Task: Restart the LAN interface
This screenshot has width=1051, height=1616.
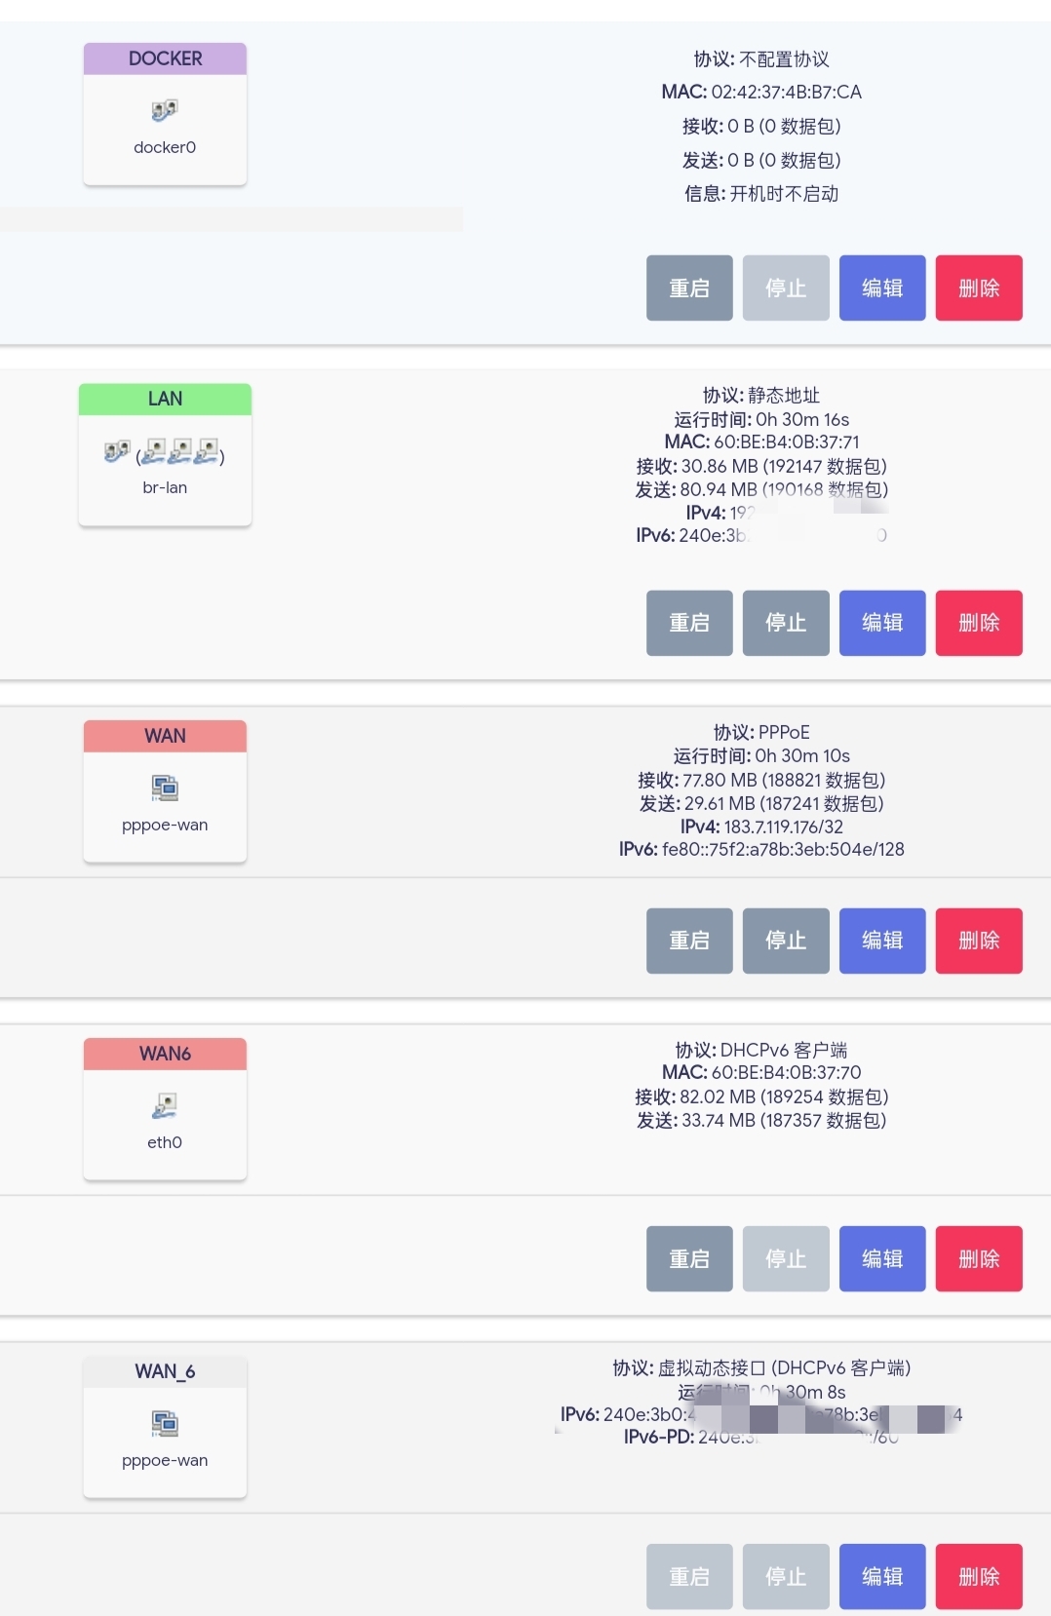Action: (688, 623)
